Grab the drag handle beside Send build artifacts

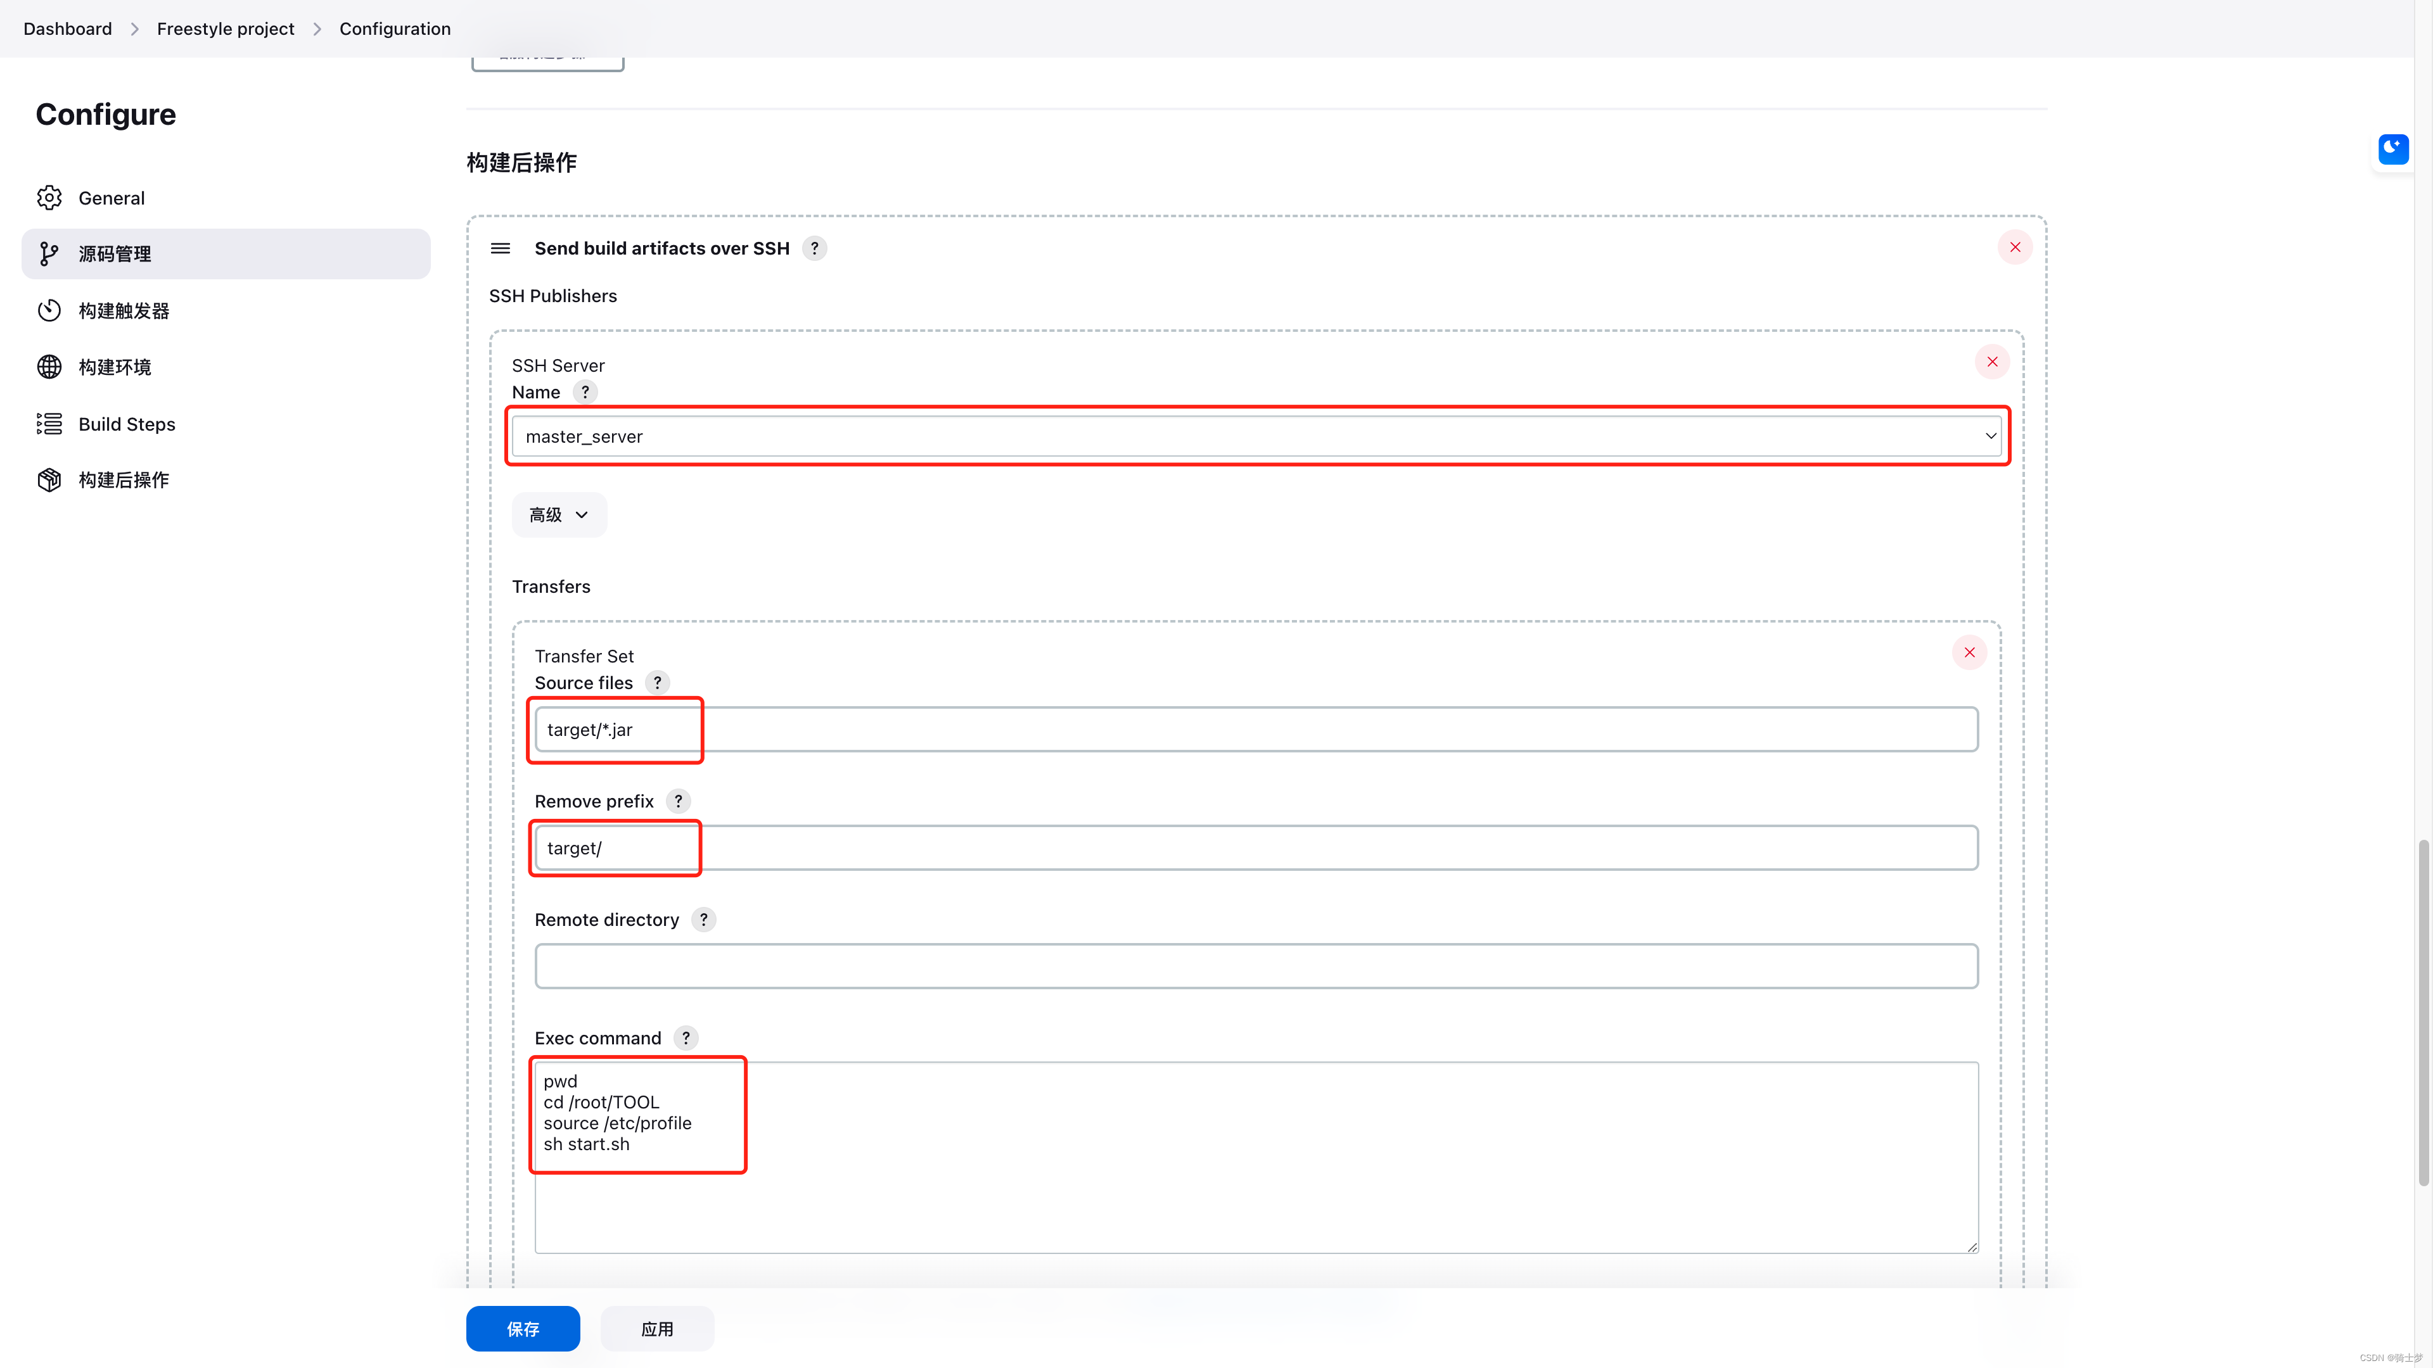[x=501, y=248]
